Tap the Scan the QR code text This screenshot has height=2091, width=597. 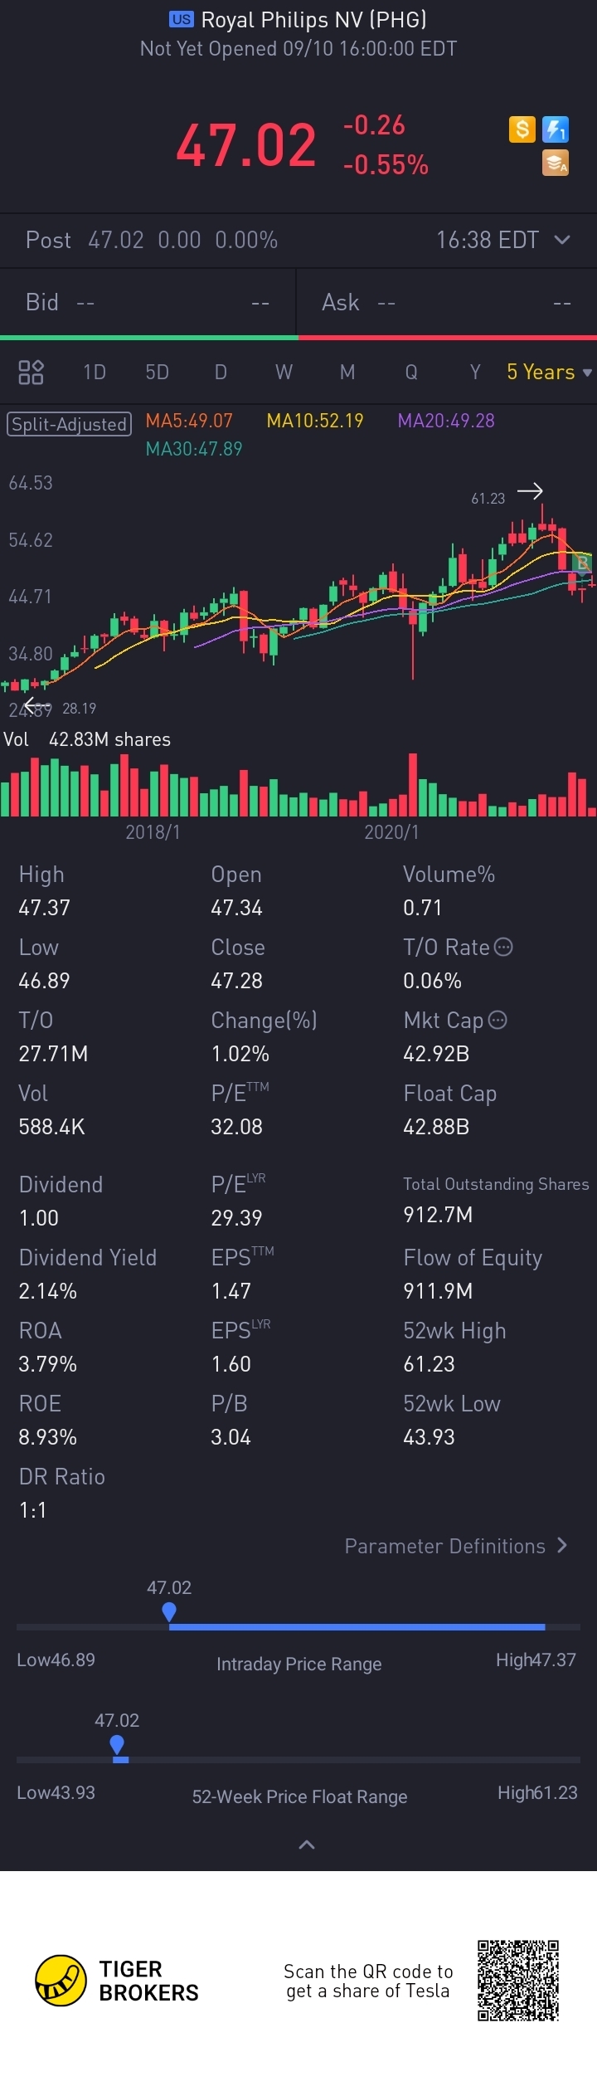[x=368, y=1981]
